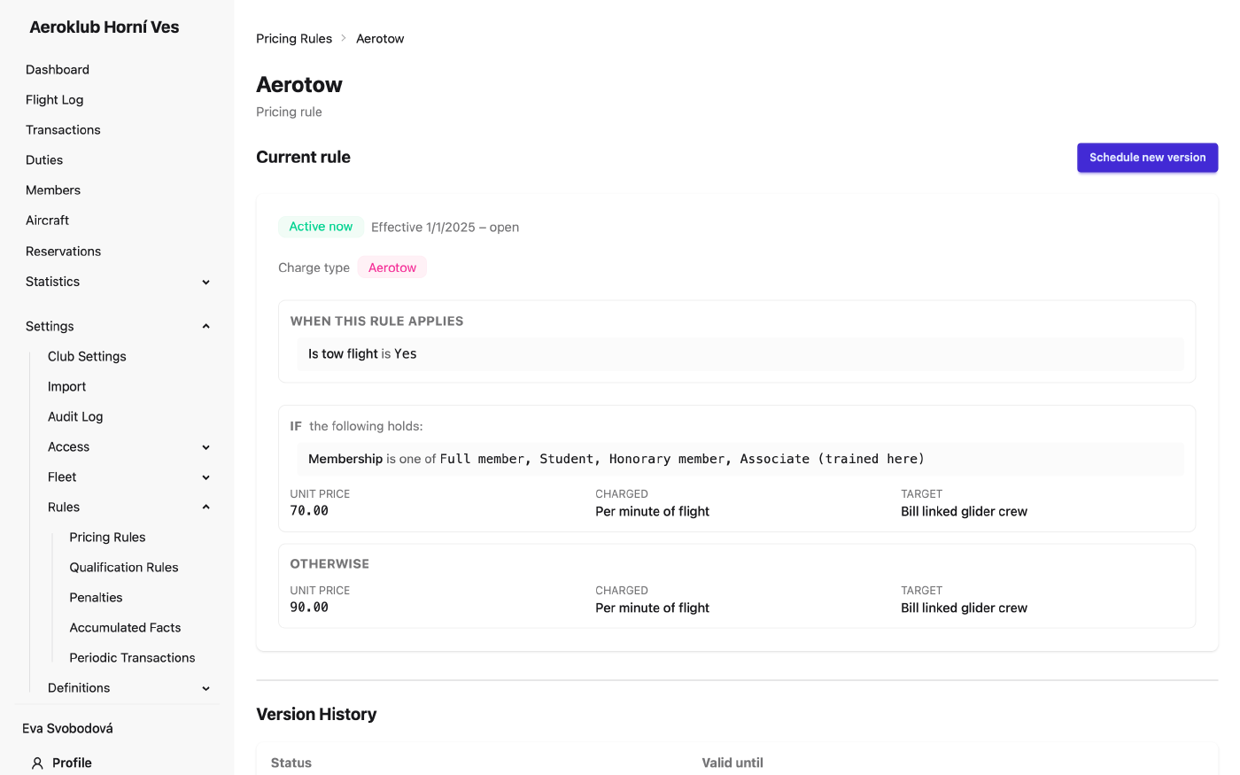Viewport: 1240px width, 775px height.
Task: View the Audit Log
Action: tap(75, 416)
